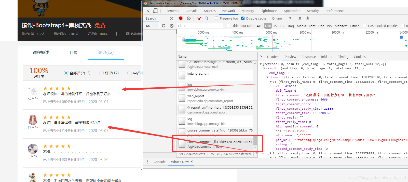This screenshot has height=182, width=408.
Task: Click the network Filter text field
Action: pos(200,26)
